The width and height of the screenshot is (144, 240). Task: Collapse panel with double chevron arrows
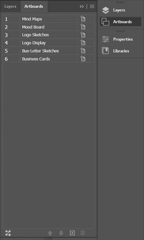[x=82, y=6]
